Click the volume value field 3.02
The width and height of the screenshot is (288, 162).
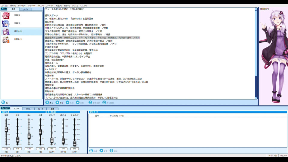pos(6,148)
